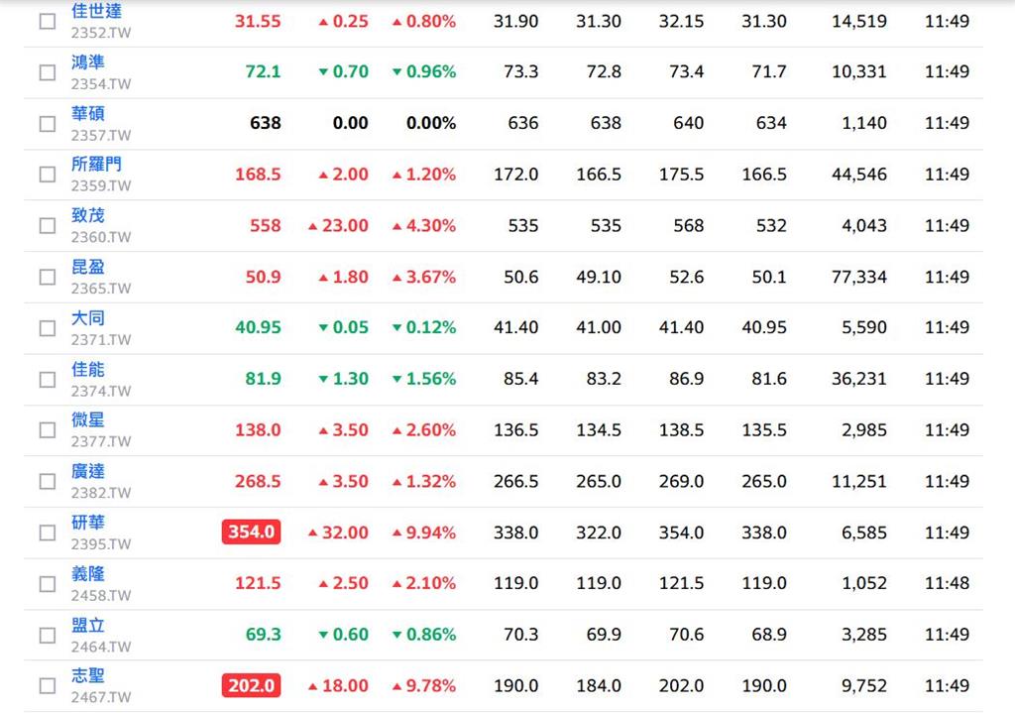
Task: Check the 大同 2371.TW row checkbox
Action: [48, 327]
